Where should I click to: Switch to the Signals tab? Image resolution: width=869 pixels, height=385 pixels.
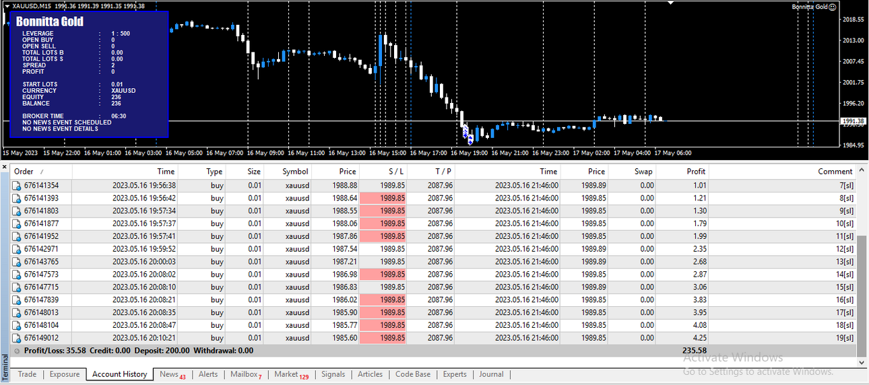pyautogui.click(x=333, y=374)
